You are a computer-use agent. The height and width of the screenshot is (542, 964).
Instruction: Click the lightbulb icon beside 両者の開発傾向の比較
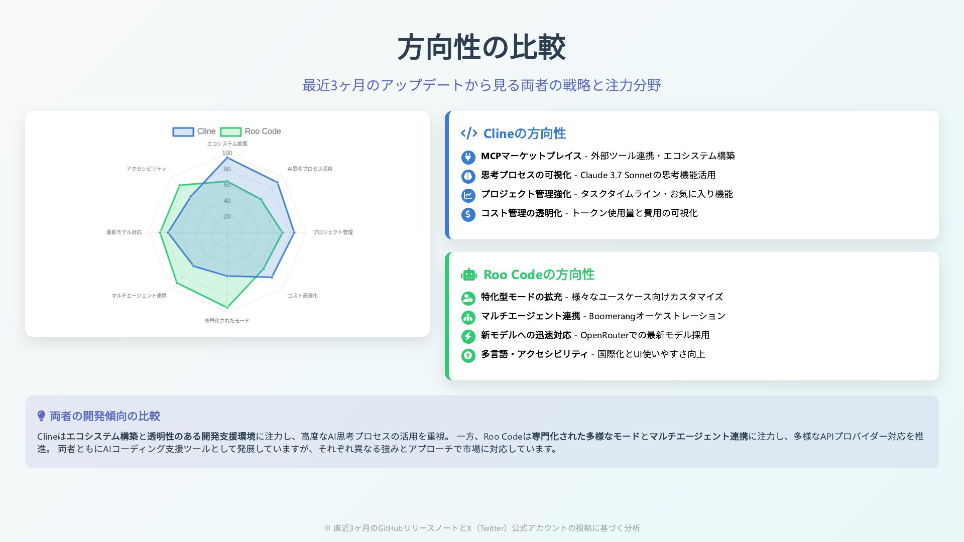(x=41, y=416)
